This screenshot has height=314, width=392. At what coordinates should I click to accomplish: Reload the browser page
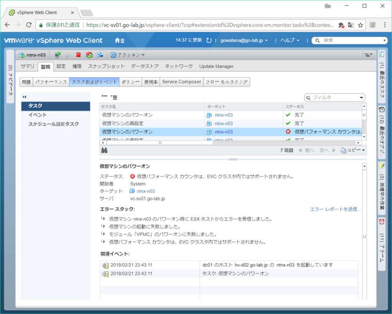point(29,25)
